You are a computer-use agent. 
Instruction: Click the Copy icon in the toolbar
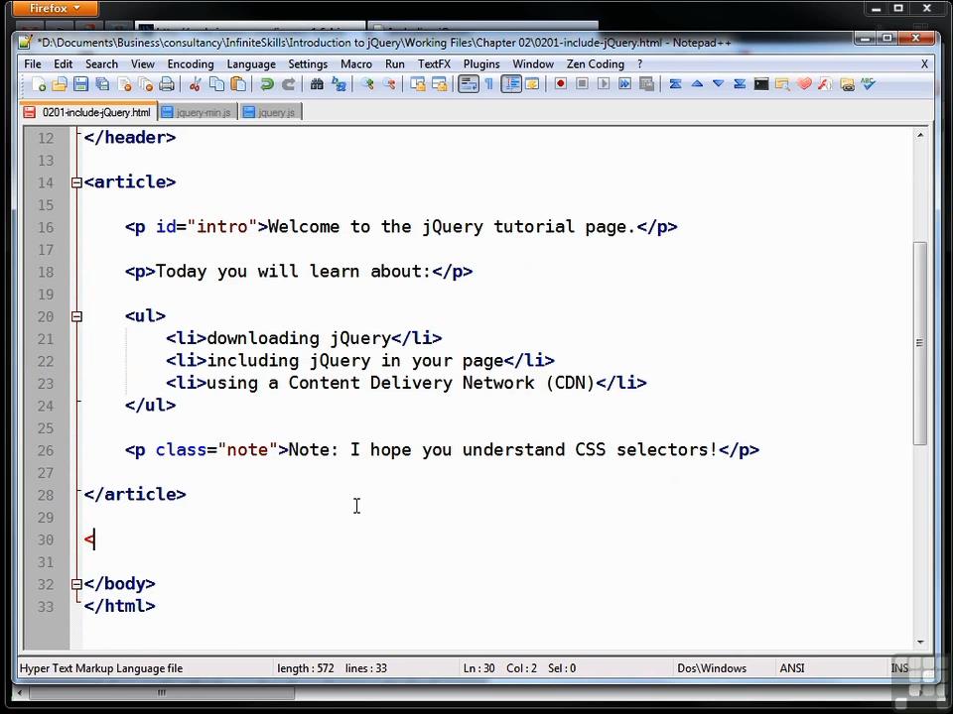tap(216, 84)
